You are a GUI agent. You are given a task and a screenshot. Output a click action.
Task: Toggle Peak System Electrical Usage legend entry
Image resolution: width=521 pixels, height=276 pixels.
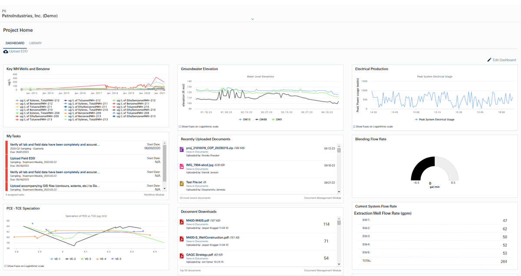coord(434,119)
